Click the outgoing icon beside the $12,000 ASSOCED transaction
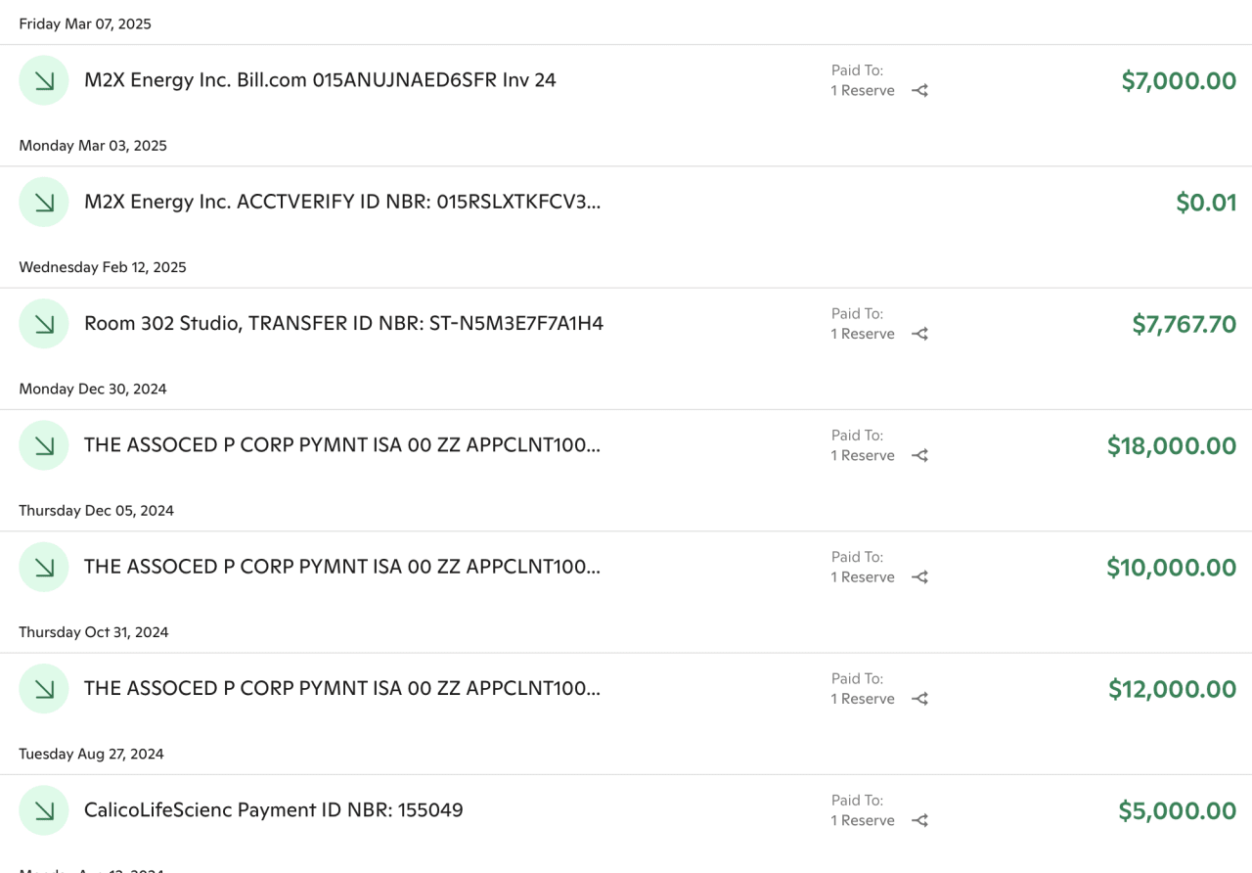Screen dimensions: 1252x873 click(x=43, y=688)
